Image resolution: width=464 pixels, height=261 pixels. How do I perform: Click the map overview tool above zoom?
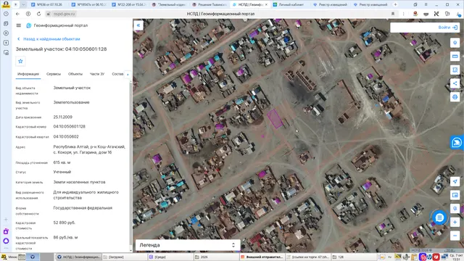[455, 209]
